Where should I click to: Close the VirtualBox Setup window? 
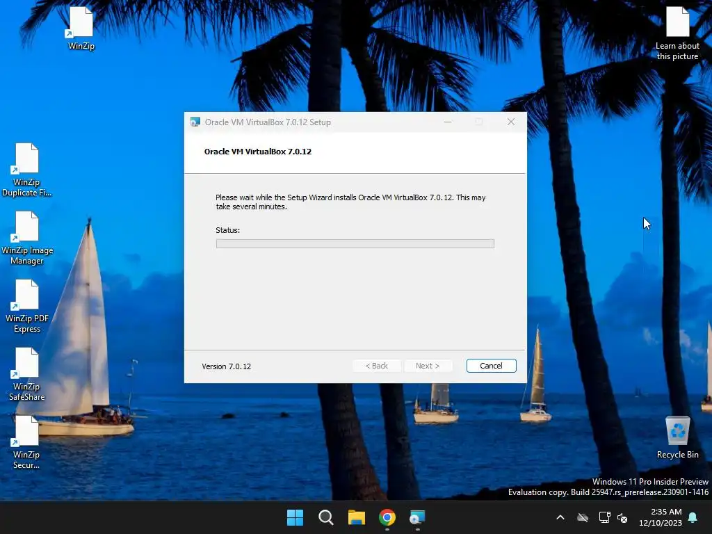click(x=511, y=122)
